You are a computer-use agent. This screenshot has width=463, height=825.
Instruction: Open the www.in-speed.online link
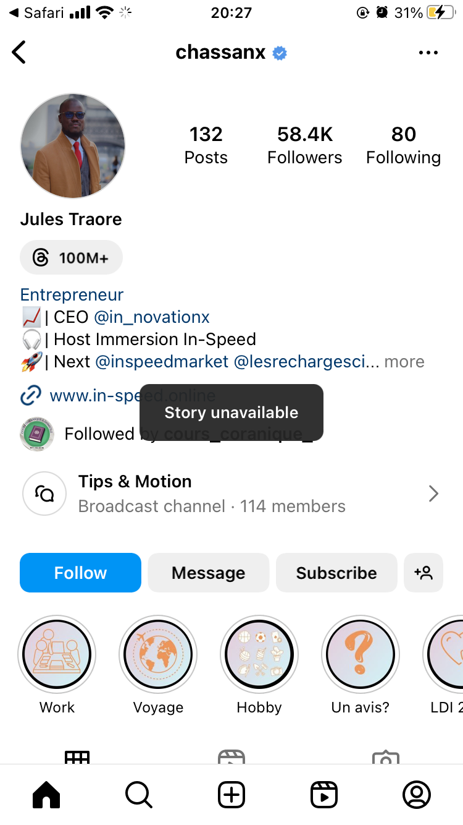[93, 396]
